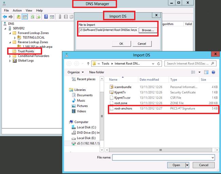221x174 pixels.
Task: Refresh the DNS Manager view
Action: click(33, 17)
